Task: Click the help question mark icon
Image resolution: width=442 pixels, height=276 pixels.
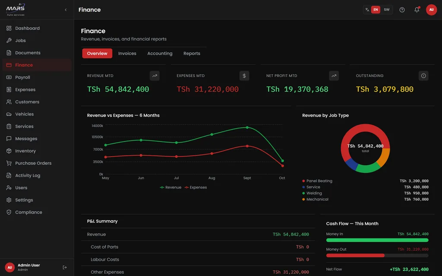Action: 402,10
